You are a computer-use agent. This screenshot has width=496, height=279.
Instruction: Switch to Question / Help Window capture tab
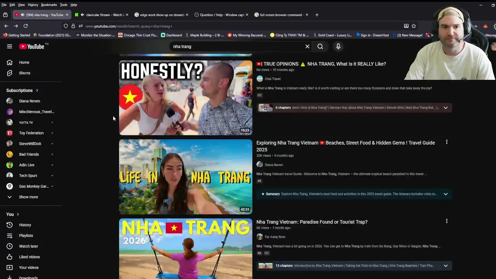click(x=221, y=15)
